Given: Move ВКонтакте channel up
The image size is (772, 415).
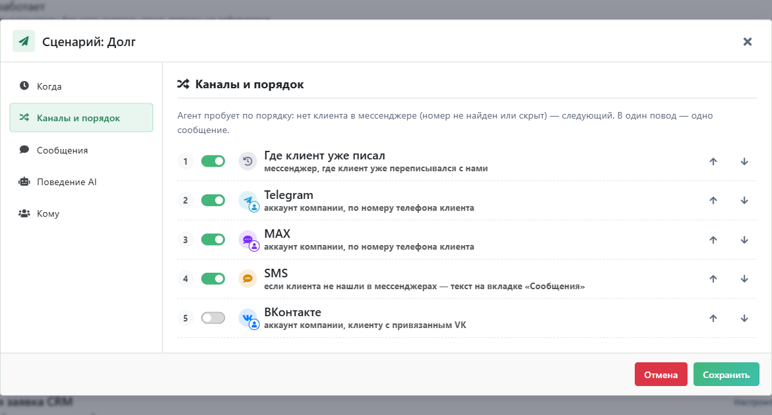Looking at the screenshot, I should tap(713, 318).
